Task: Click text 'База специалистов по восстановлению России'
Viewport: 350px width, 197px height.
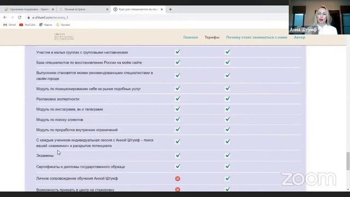Action: [x=77, y=62]
